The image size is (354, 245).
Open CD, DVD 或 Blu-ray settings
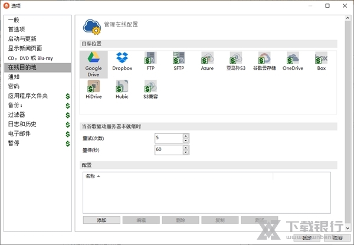[38, 58]
